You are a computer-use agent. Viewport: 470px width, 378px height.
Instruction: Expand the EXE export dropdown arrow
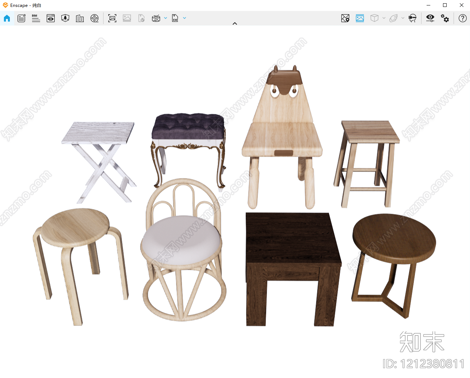(x=184, y=18)
